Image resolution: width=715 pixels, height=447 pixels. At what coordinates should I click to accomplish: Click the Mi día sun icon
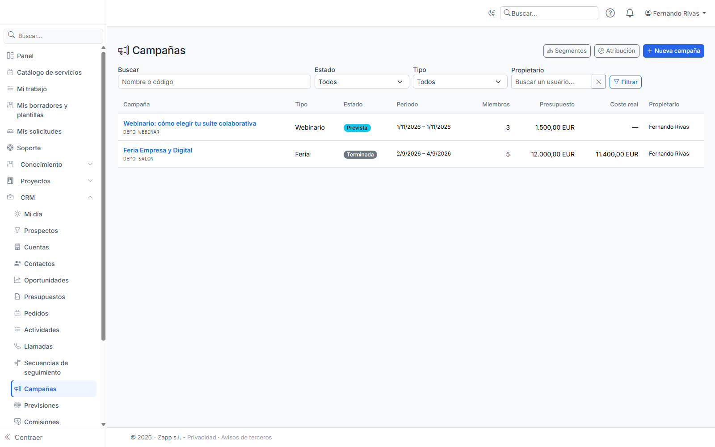pos(17,214)
